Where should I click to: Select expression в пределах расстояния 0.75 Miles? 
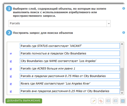(x=70, y=76)
